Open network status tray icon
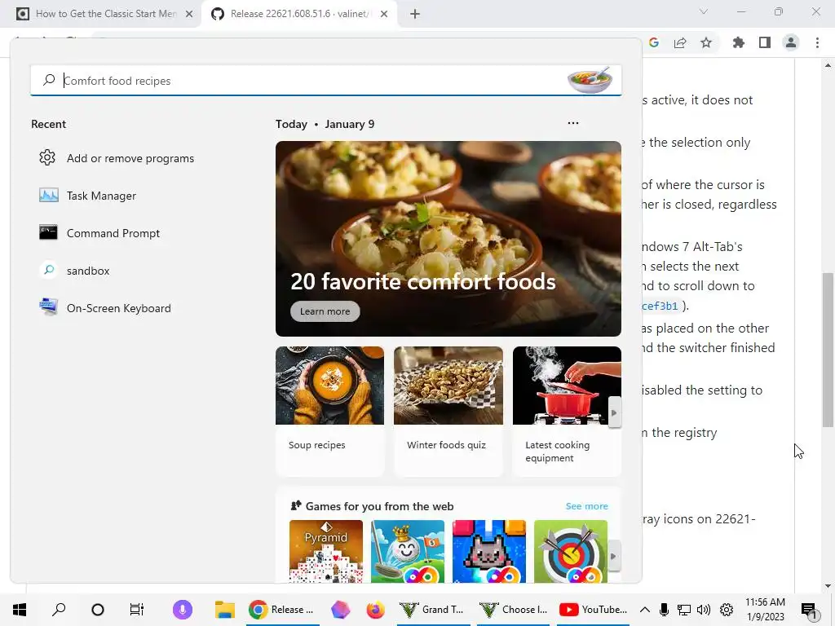This screenshot has width=835, height=626. (684, 610)
